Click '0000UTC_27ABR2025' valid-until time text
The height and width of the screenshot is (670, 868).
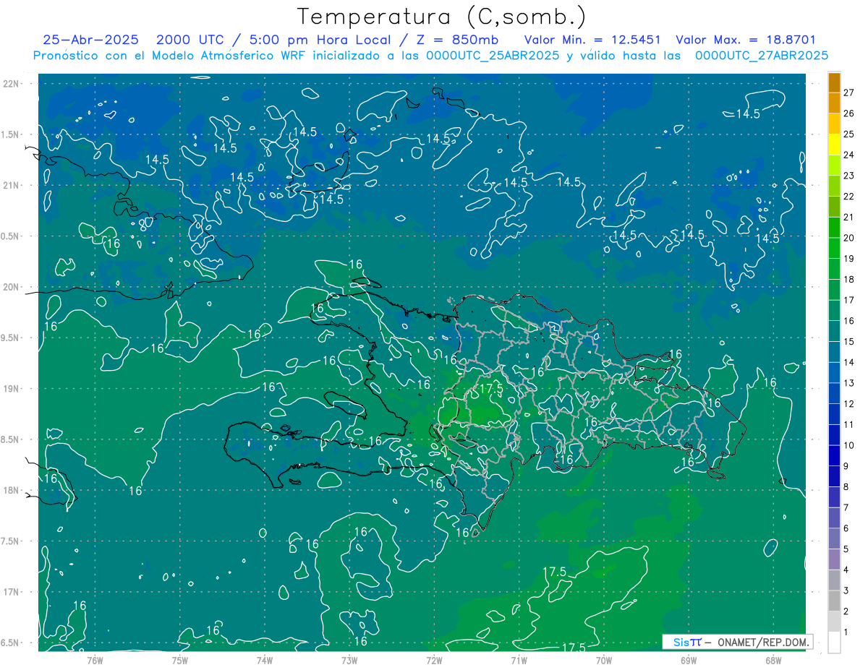762,56
